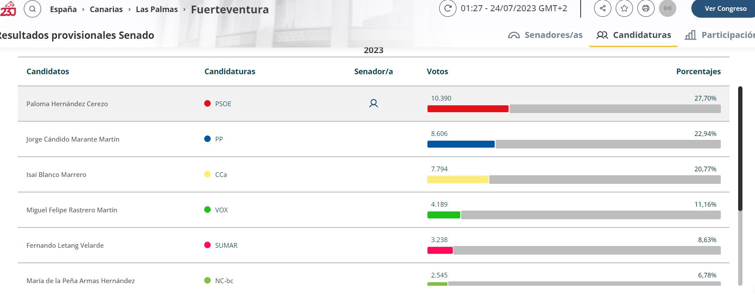The image size is (755, 306).
Task: Click the 22,94% percentage
Action: click(x=705, y=134)
